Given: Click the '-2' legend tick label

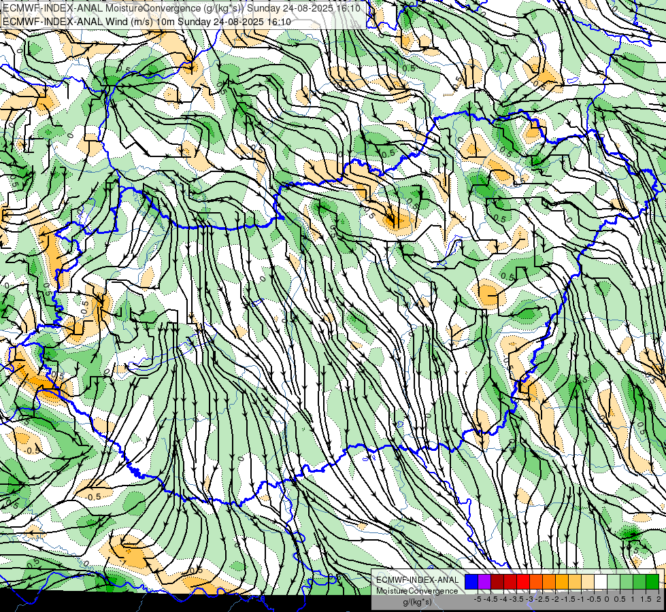Looking at the screenshot, I should coord(555,599).
